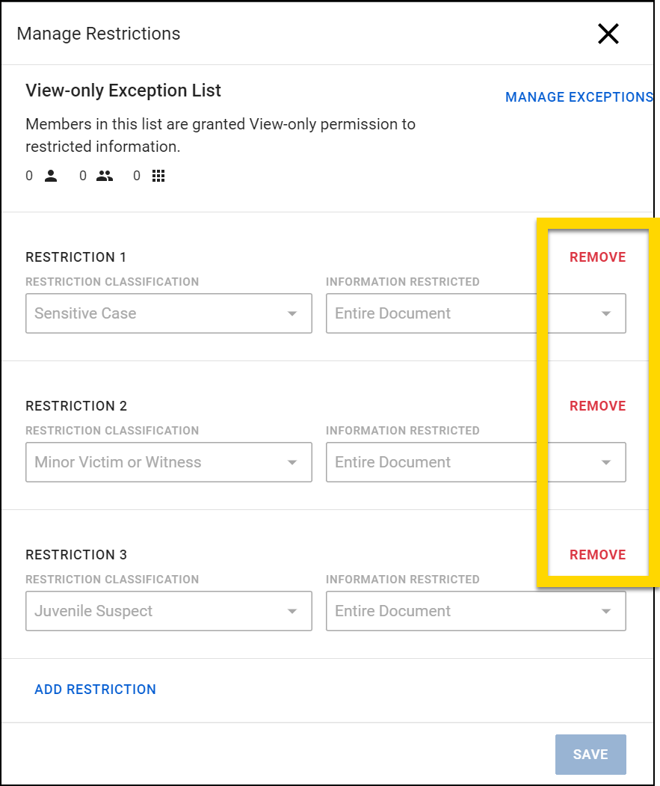660x786 pixels.
Task: Remove Restriction 2
Action: pyautogui.click(x=597, y=405)
